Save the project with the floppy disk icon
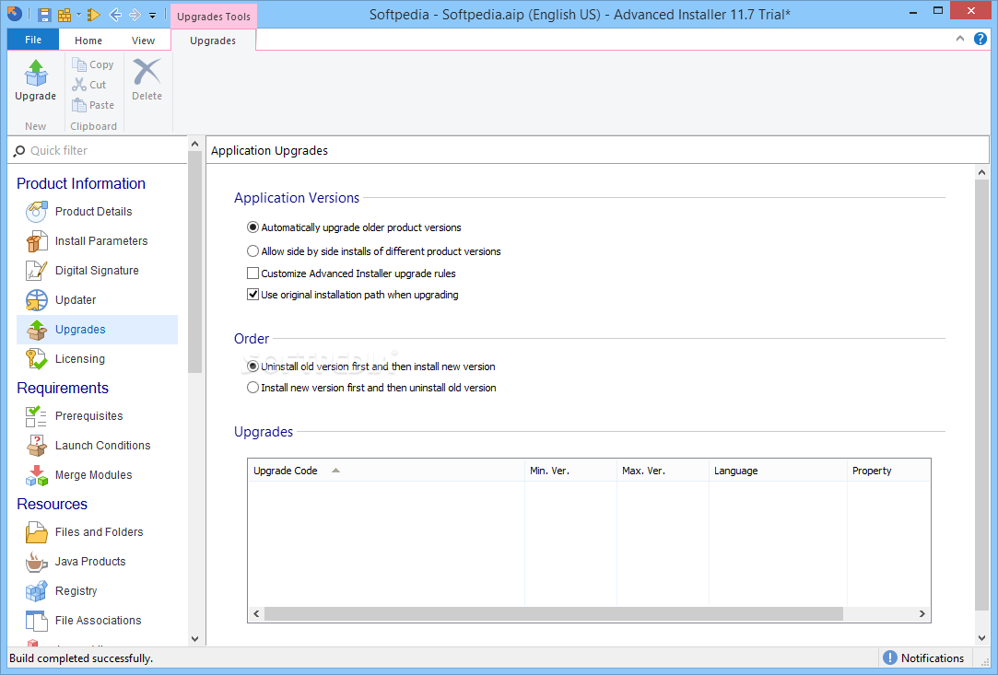998x675 pixels. coord(44,15)
